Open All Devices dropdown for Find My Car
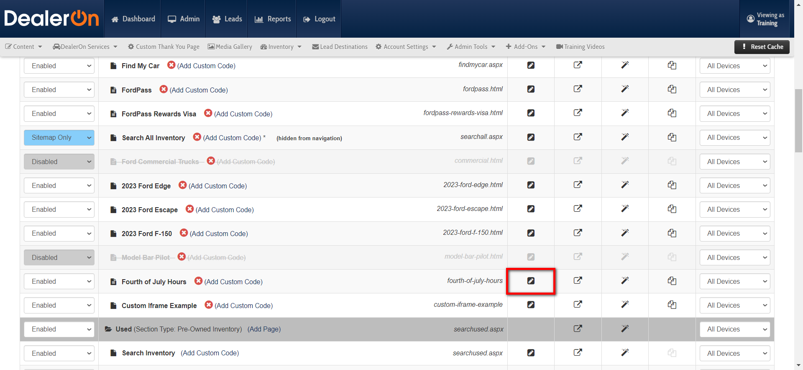803x370 pixels. 734,66
